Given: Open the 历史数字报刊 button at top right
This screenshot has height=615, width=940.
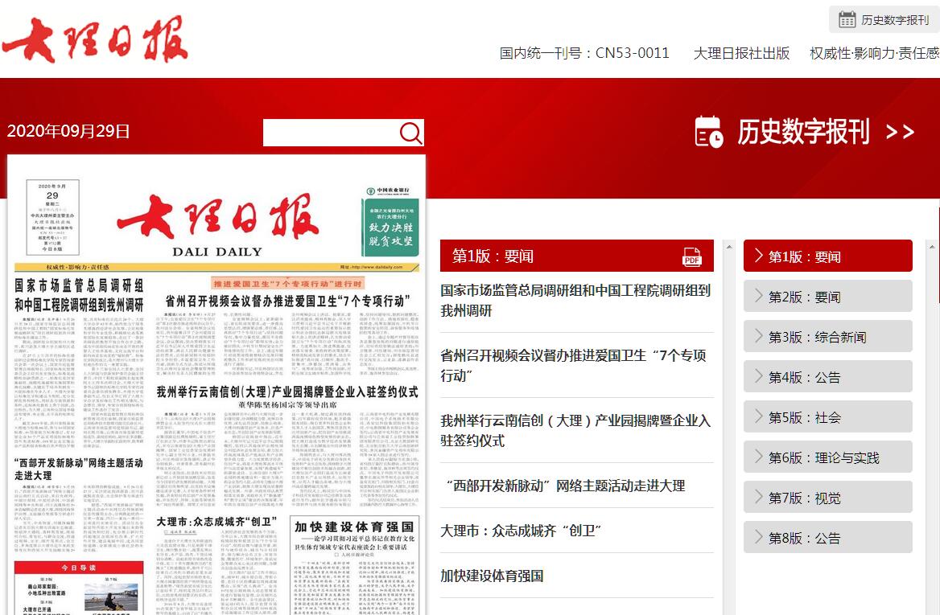Looking at the screenshot, I should (884, 20).
